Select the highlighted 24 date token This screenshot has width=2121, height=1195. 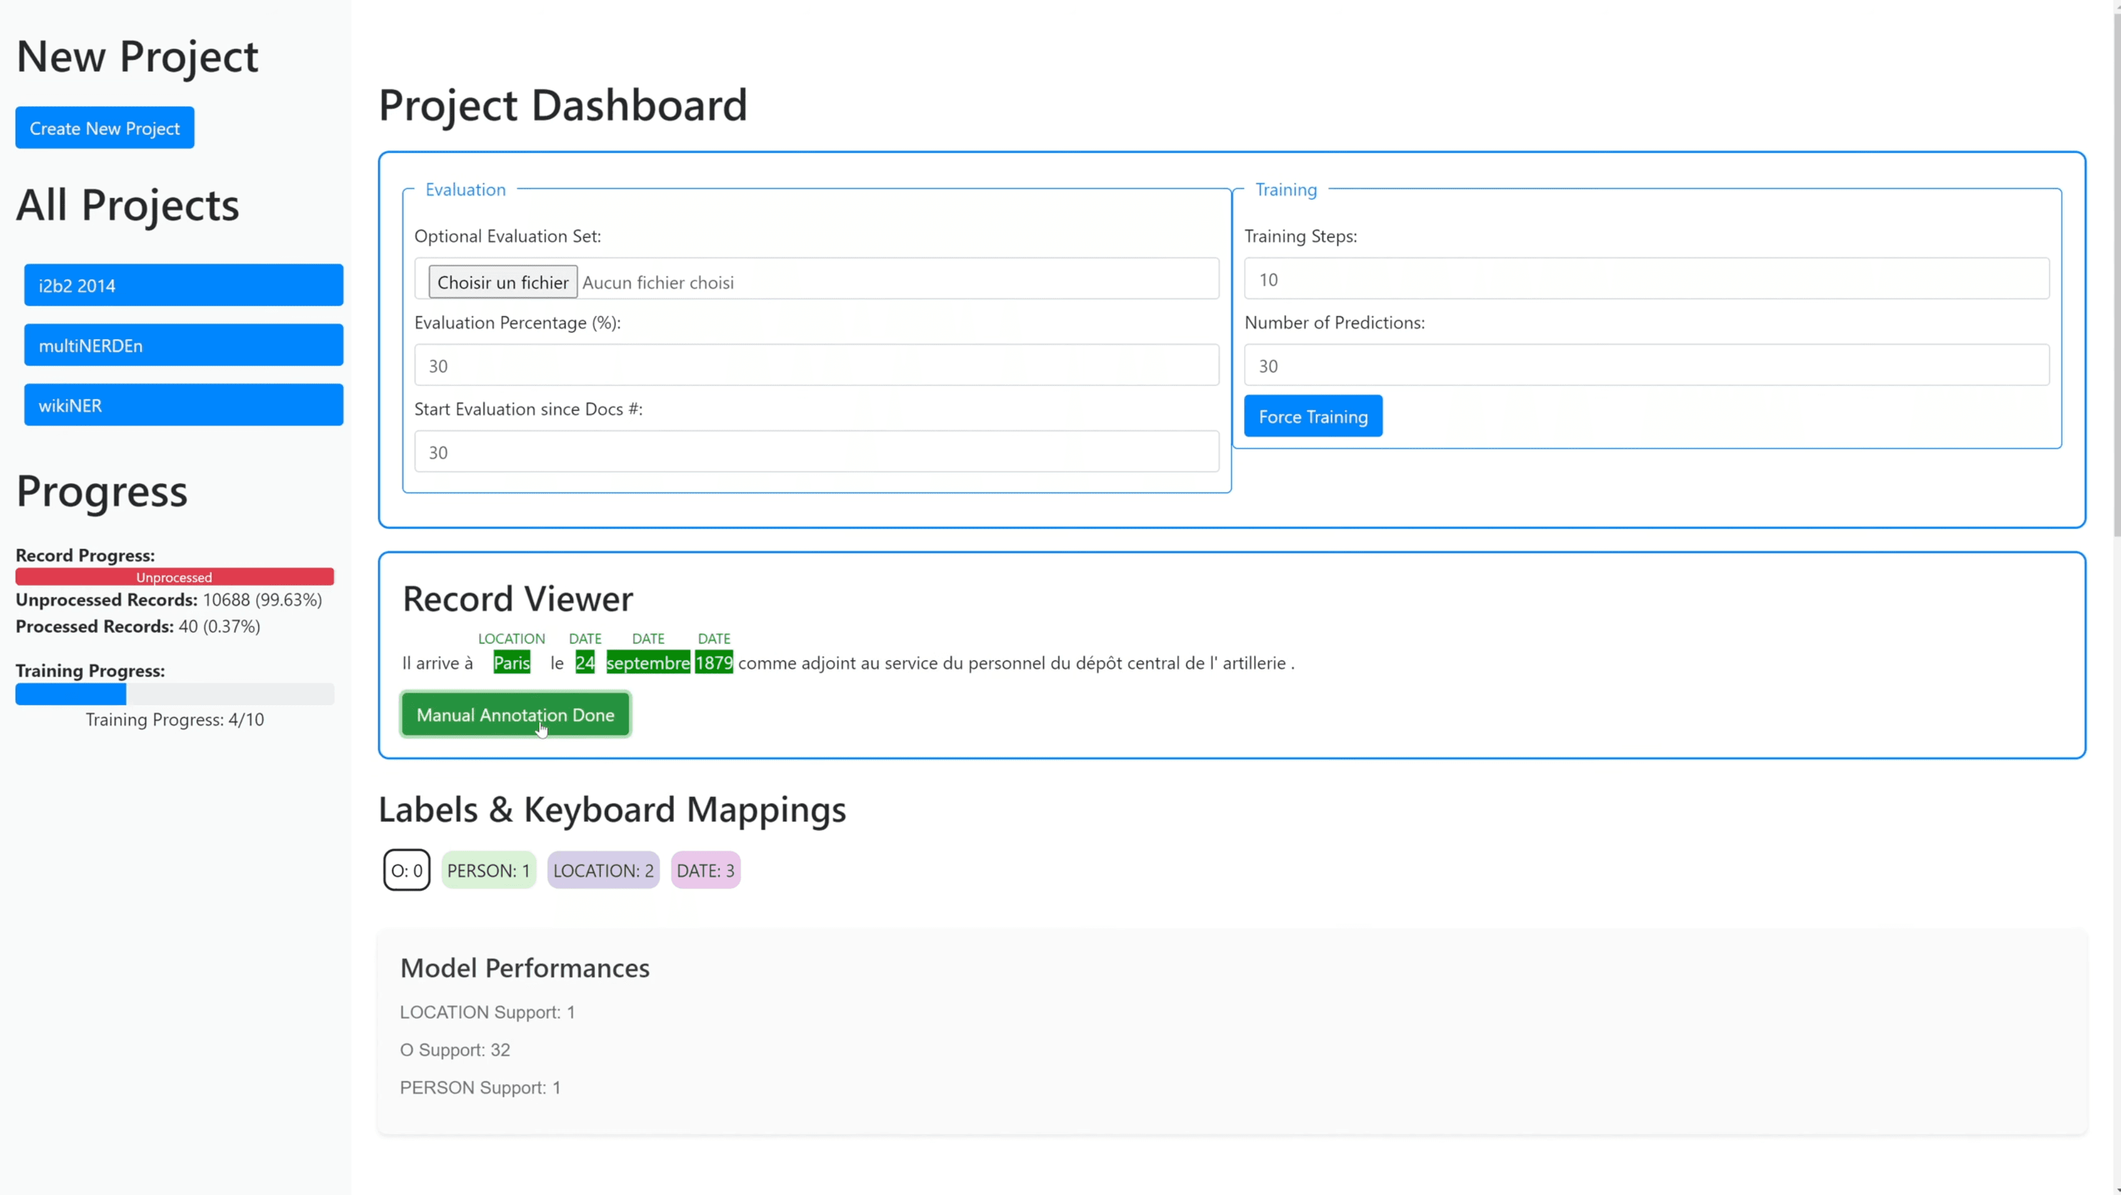click(584, 663)
